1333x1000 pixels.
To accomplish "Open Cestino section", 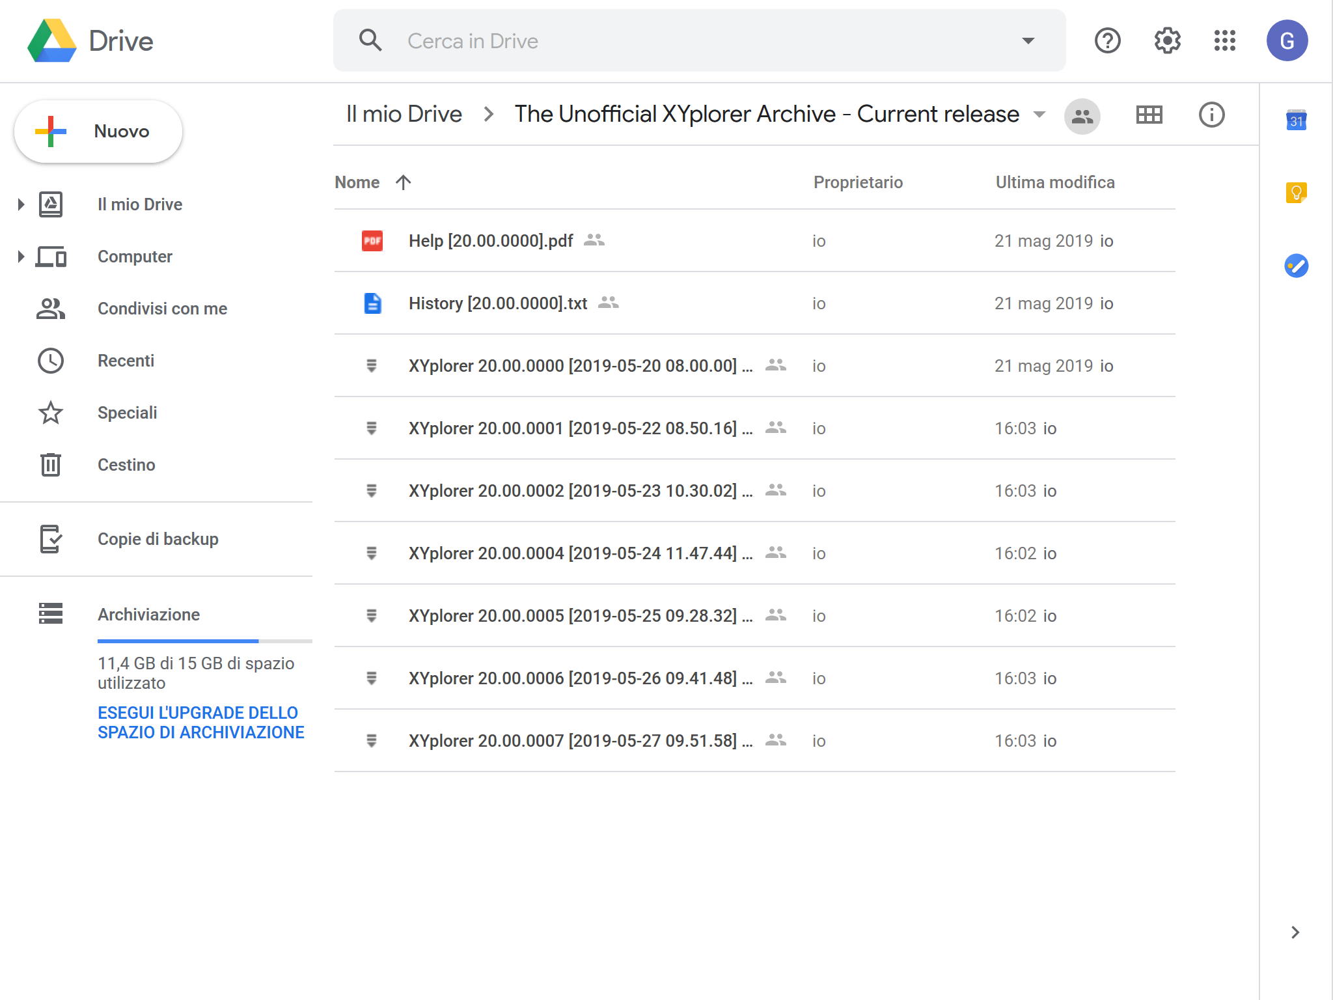I will (x=126, y=465).
